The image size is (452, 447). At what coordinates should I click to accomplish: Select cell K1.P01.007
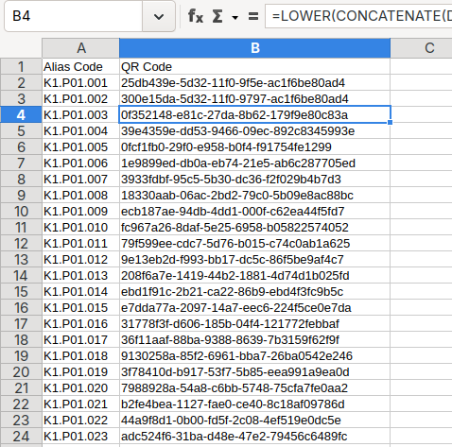81,180
